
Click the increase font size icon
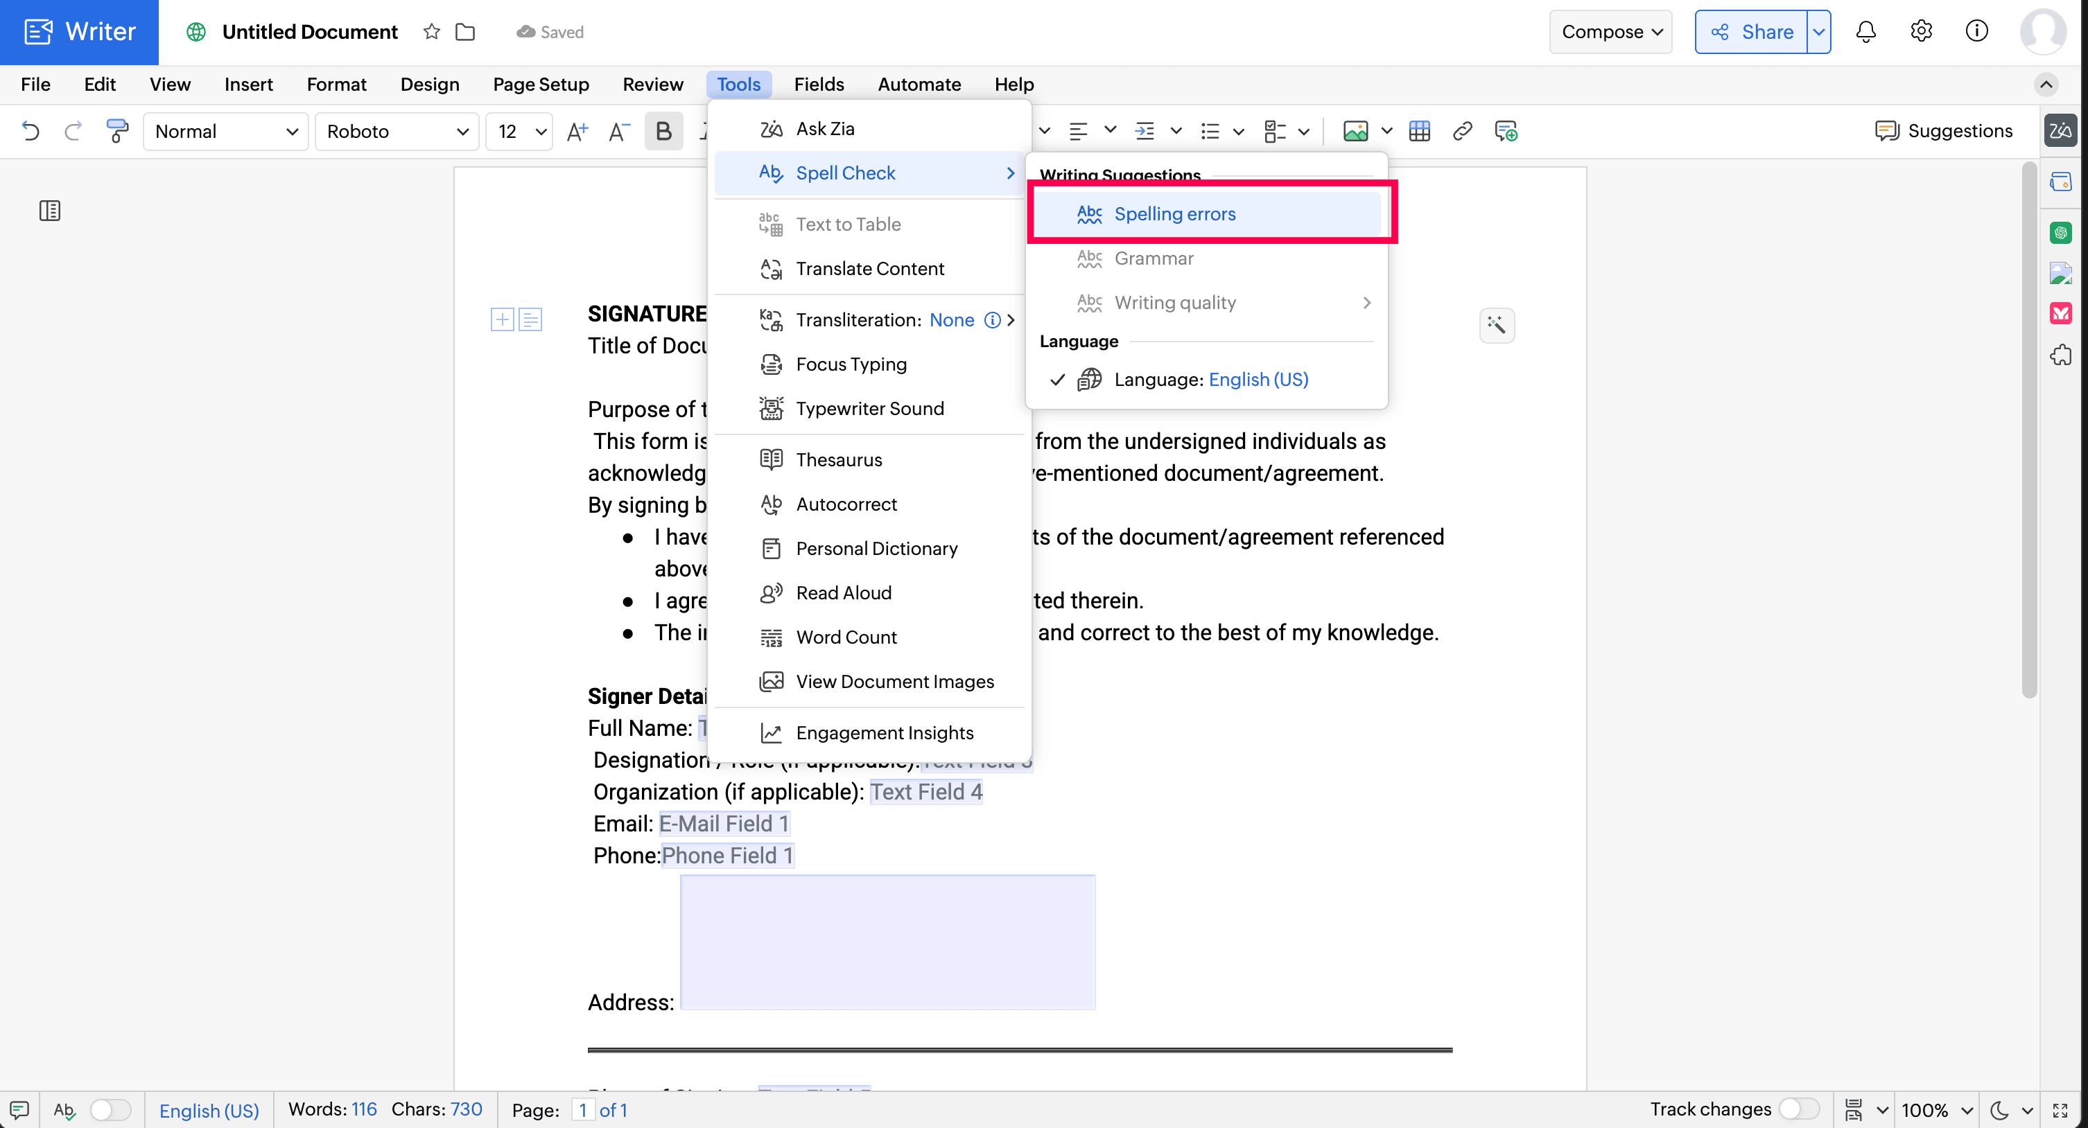[577, 131]
